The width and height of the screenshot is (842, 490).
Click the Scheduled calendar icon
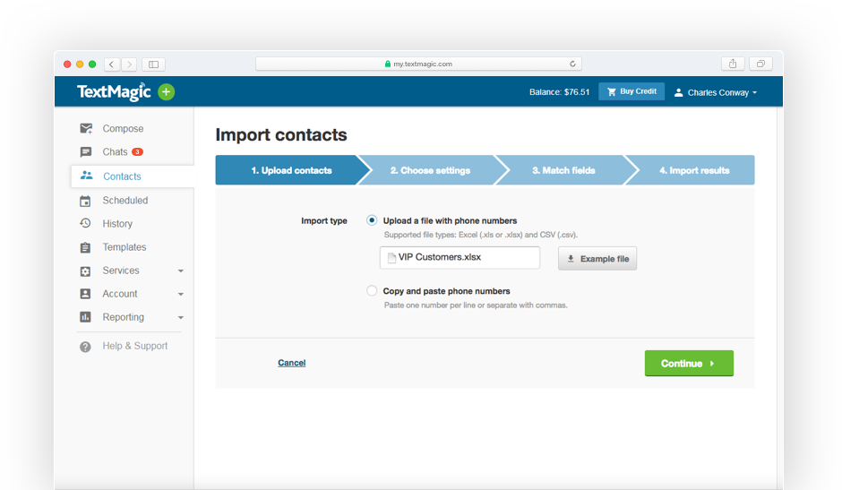[85, 201]
